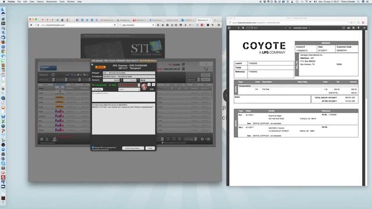The image size is (372, 209).
Task: Reload the shipmenttrackers page
Action: pos(115,25)
